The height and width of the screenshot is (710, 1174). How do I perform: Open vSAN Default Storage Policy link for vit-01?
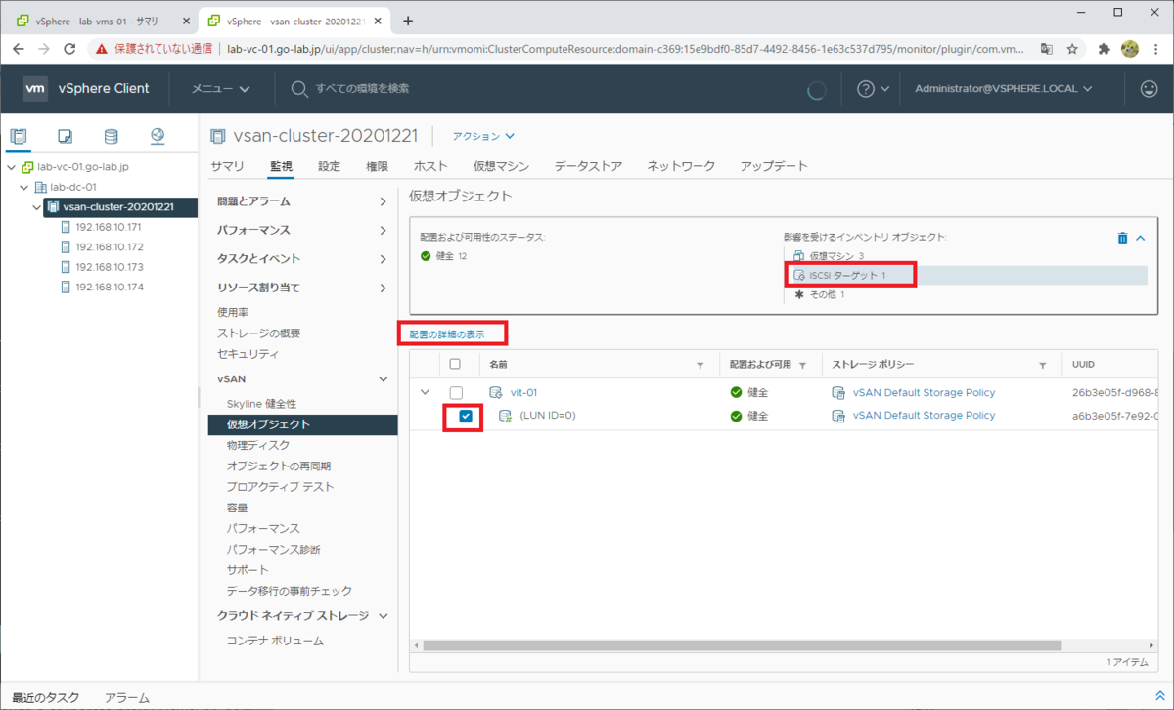coord(924,392)
